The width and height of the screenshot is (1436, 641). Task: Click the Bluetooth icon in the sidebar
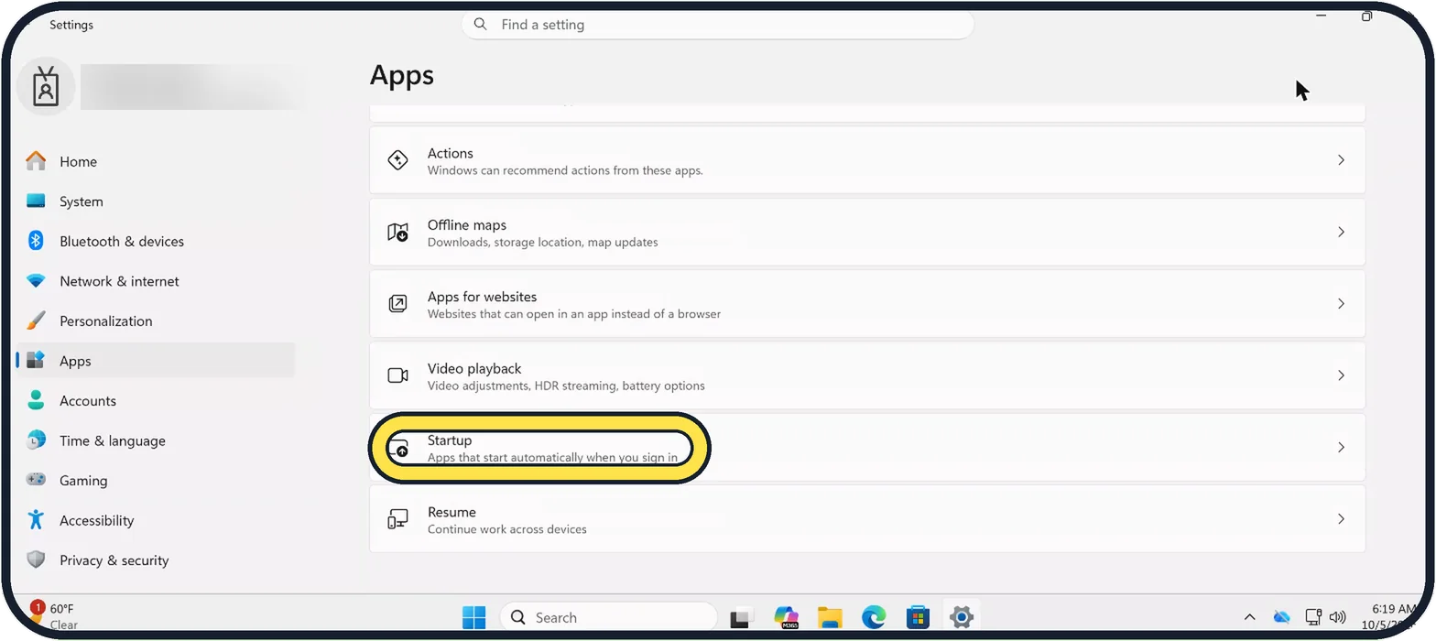coord(36,241)
